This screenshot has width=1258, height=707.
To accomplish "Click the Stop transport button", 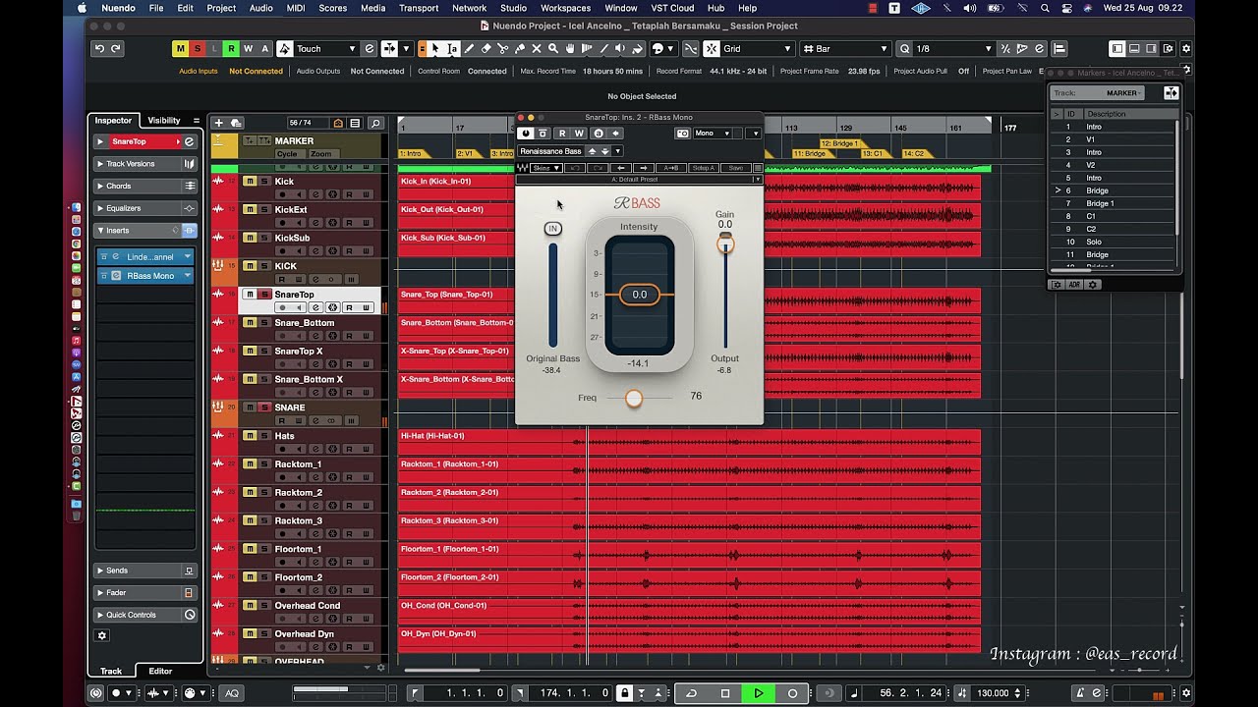I will click(725, 693).
